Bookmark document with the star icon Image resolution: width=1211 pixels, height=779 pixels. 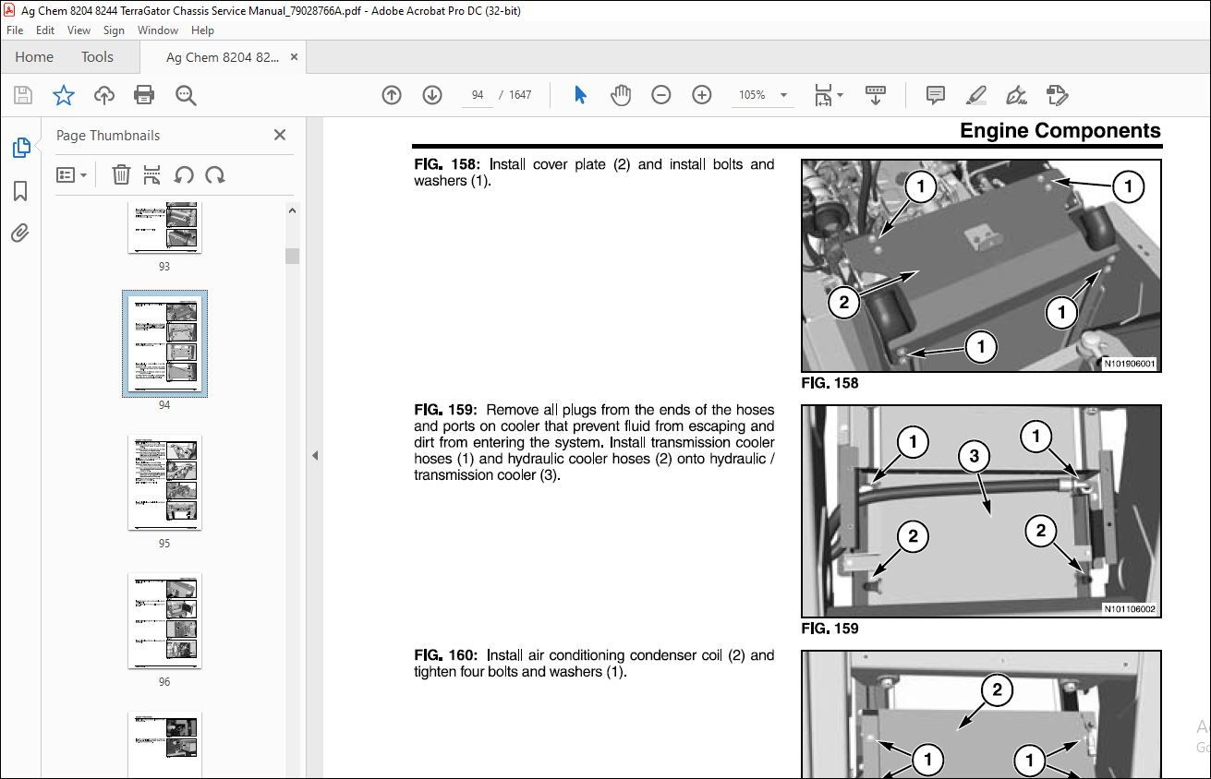coord(63,95)
